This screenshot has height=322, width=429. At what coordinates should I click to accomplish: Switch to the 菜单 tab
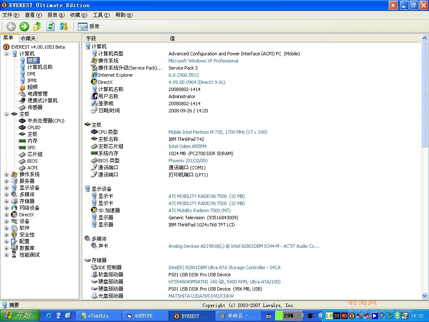click(x=8, y=38)
